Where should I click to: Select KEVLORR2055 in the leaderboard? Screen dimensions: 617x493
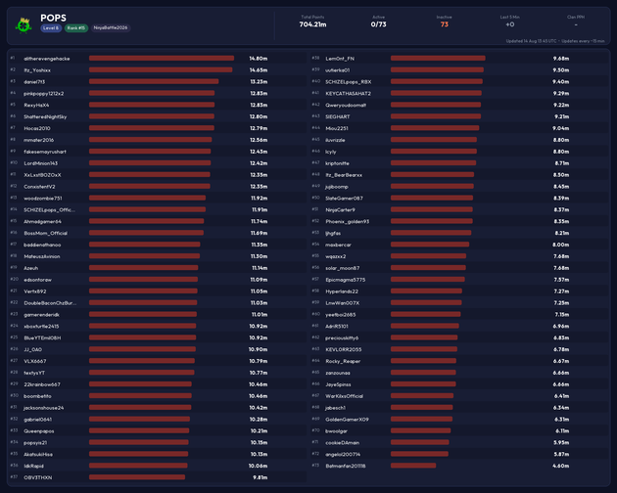click(x=459, y=349)
